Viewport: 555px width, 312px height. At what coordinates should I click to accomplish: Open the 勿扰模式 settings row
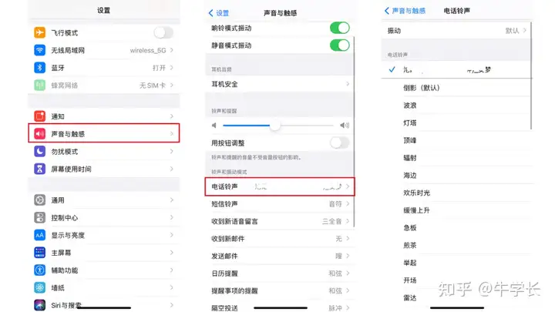[104, 151]
